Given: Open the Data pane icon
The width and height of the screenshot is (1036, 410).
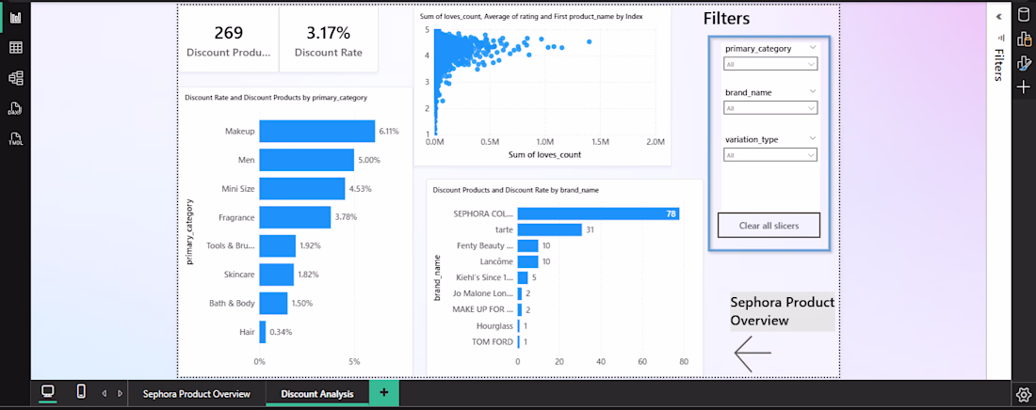Looking at the screenshot, I should (x=1023, y=16).
